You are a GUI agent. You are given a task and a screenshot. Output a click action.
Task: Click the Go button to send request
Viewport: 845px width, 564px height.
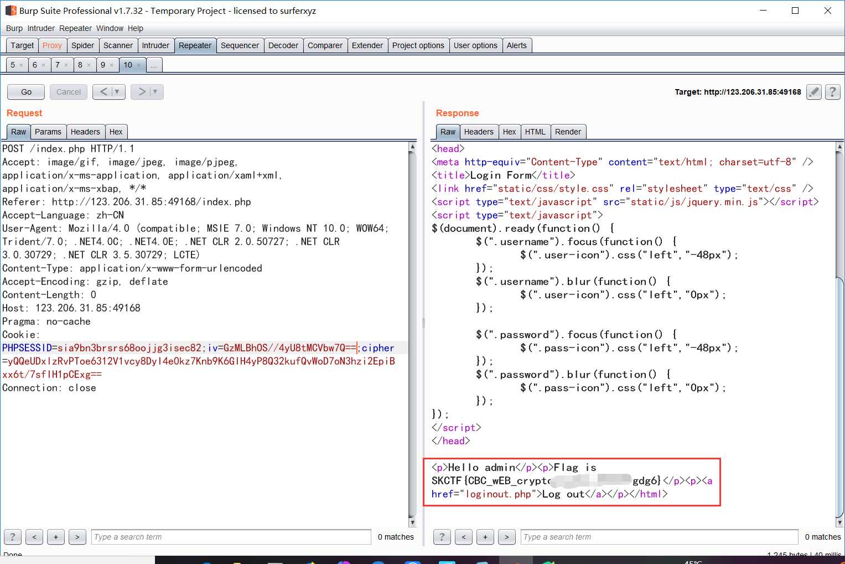point(26,92)
